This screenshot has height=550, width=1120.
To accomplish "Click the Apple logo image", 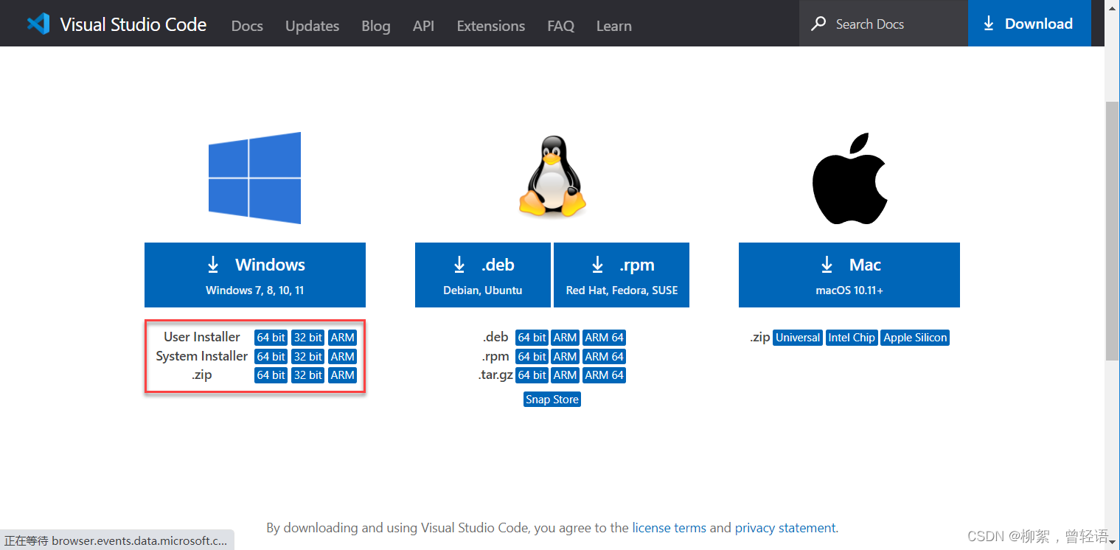I will tap(849, 179).
